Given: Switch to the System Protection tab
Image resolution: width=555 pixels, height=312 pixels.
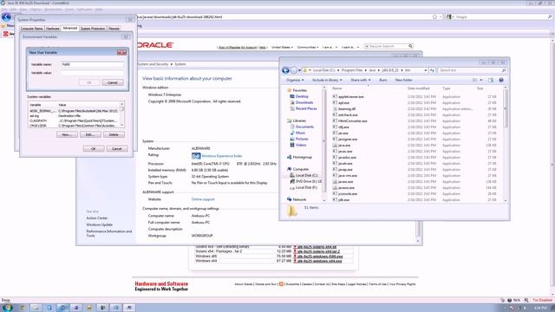Looking at the screenshot, I should click(x=93, y=29).
